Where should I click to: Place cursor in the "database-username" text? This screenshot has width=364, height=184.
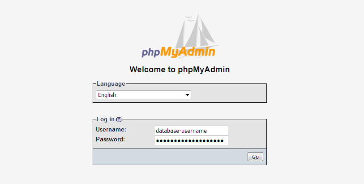pyautogui.click(x=181, y=131)
